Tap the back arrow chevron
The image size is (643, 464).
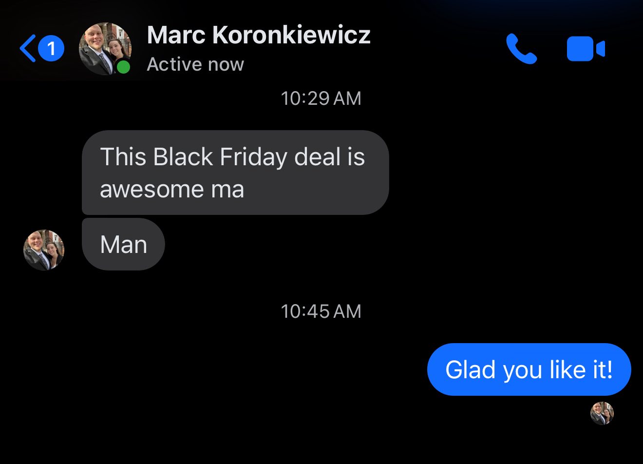pos(28,49)
